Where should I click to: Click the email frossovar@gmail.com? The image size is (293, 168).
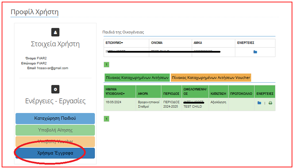coord(52,68)
